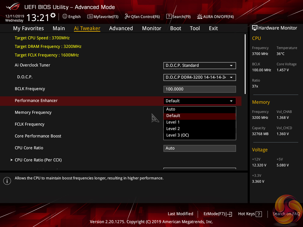
Task: Toggle AURA ON/OFF lighting icon
Action: tap(200, 17)
